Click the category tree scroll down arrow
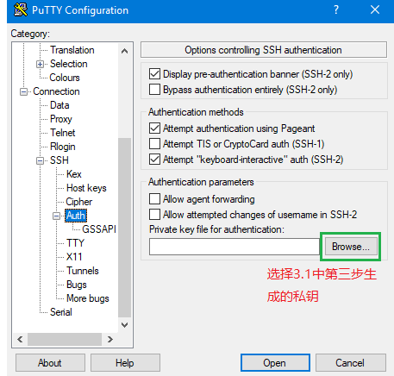The width and height of the screenshot is (394, 376). coord(124,325)
